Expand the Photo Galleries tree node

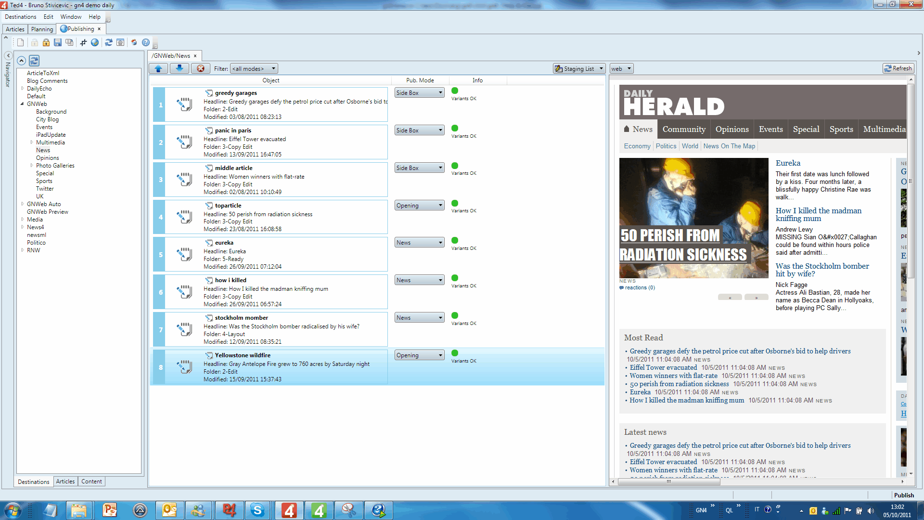point(32,166)
